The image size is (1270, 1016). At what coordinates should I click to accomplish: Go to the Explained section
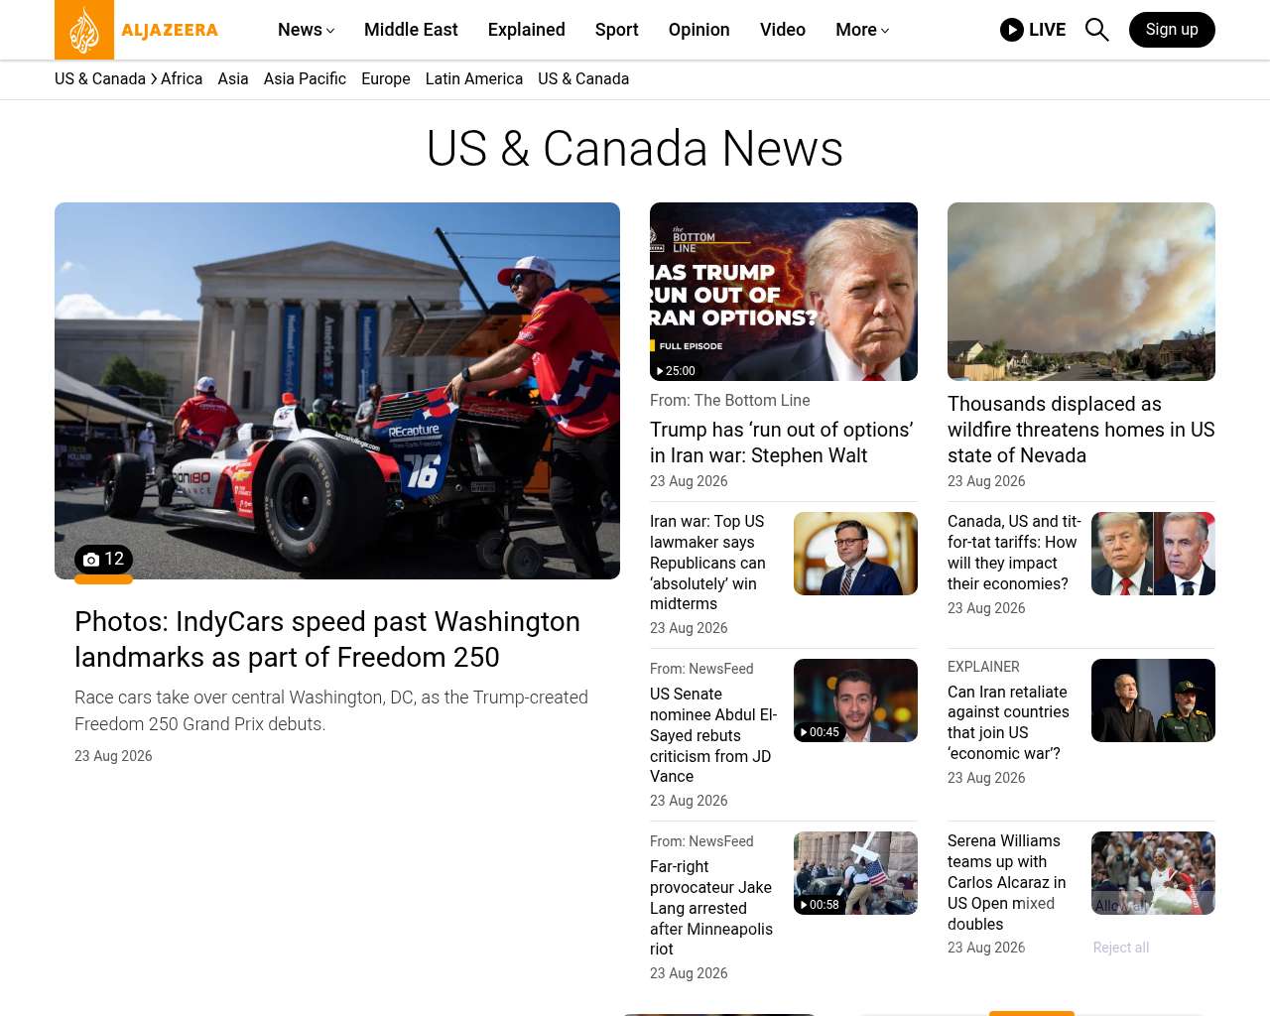click(x=527, y=30)
